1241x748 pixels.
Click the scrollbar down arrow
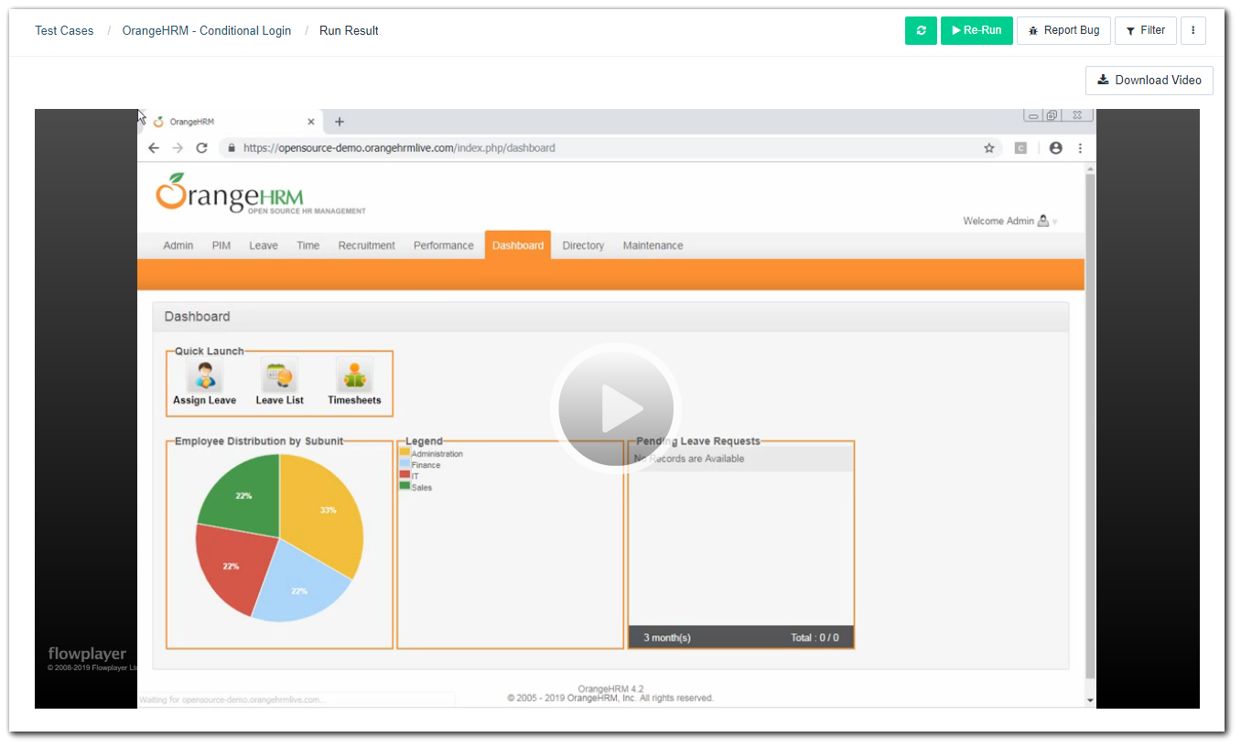point(1090,700)
